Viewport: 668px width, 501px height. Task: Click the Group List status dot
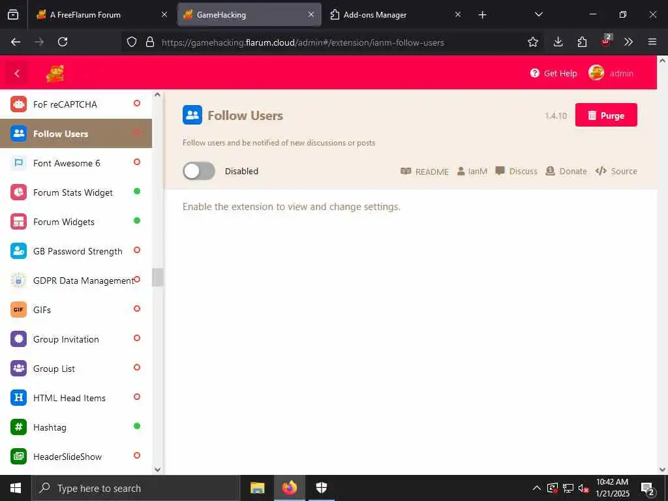tap(137, 367)
